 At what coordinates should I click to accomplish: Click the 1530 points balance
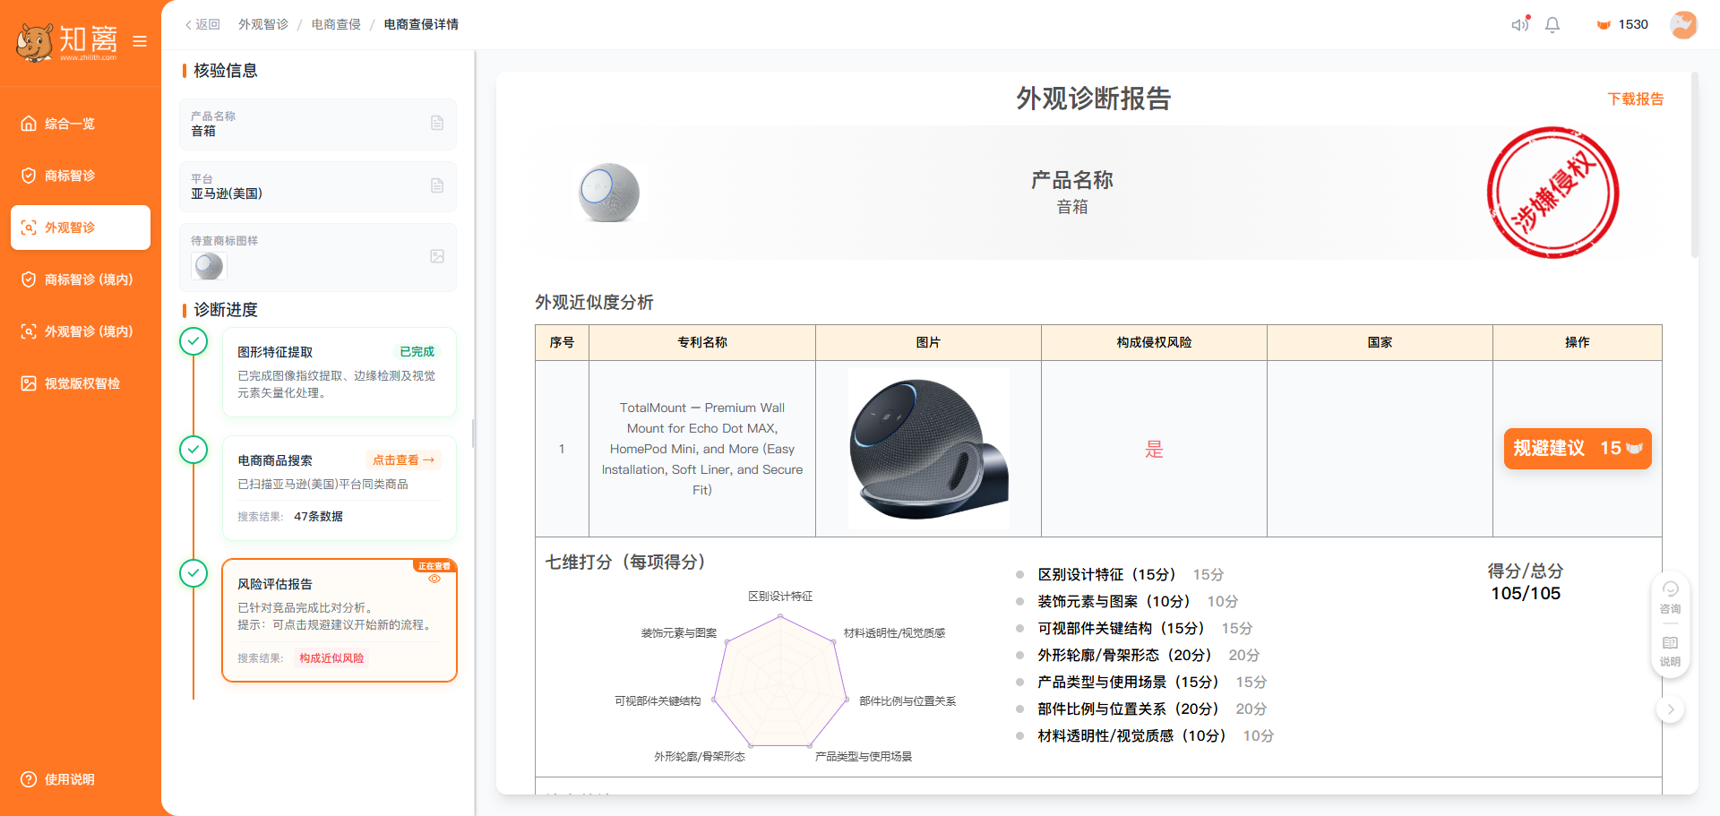(x=1622, y=24)
